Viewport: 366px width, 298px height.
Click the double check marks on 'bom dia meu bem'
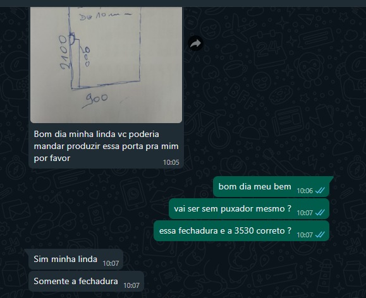(320, 191)
